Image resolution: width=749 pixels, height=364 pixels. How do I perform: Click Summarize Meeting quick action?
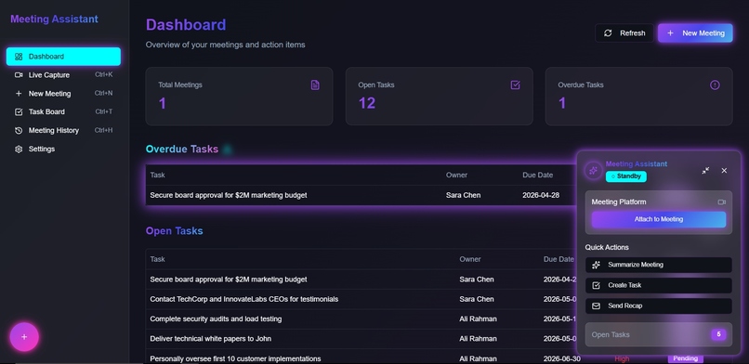coord(659,265)
